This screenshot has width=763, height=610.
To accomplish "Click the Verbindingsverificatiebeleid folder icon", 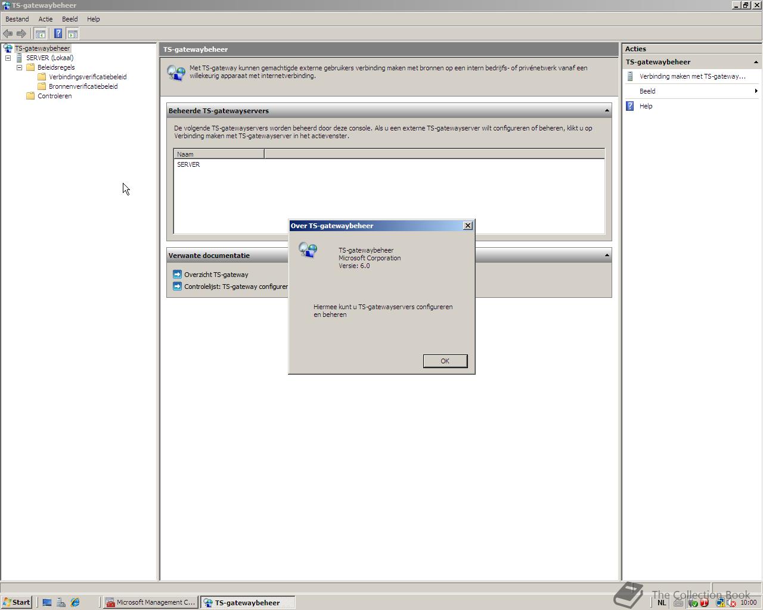I will point(42,77).
